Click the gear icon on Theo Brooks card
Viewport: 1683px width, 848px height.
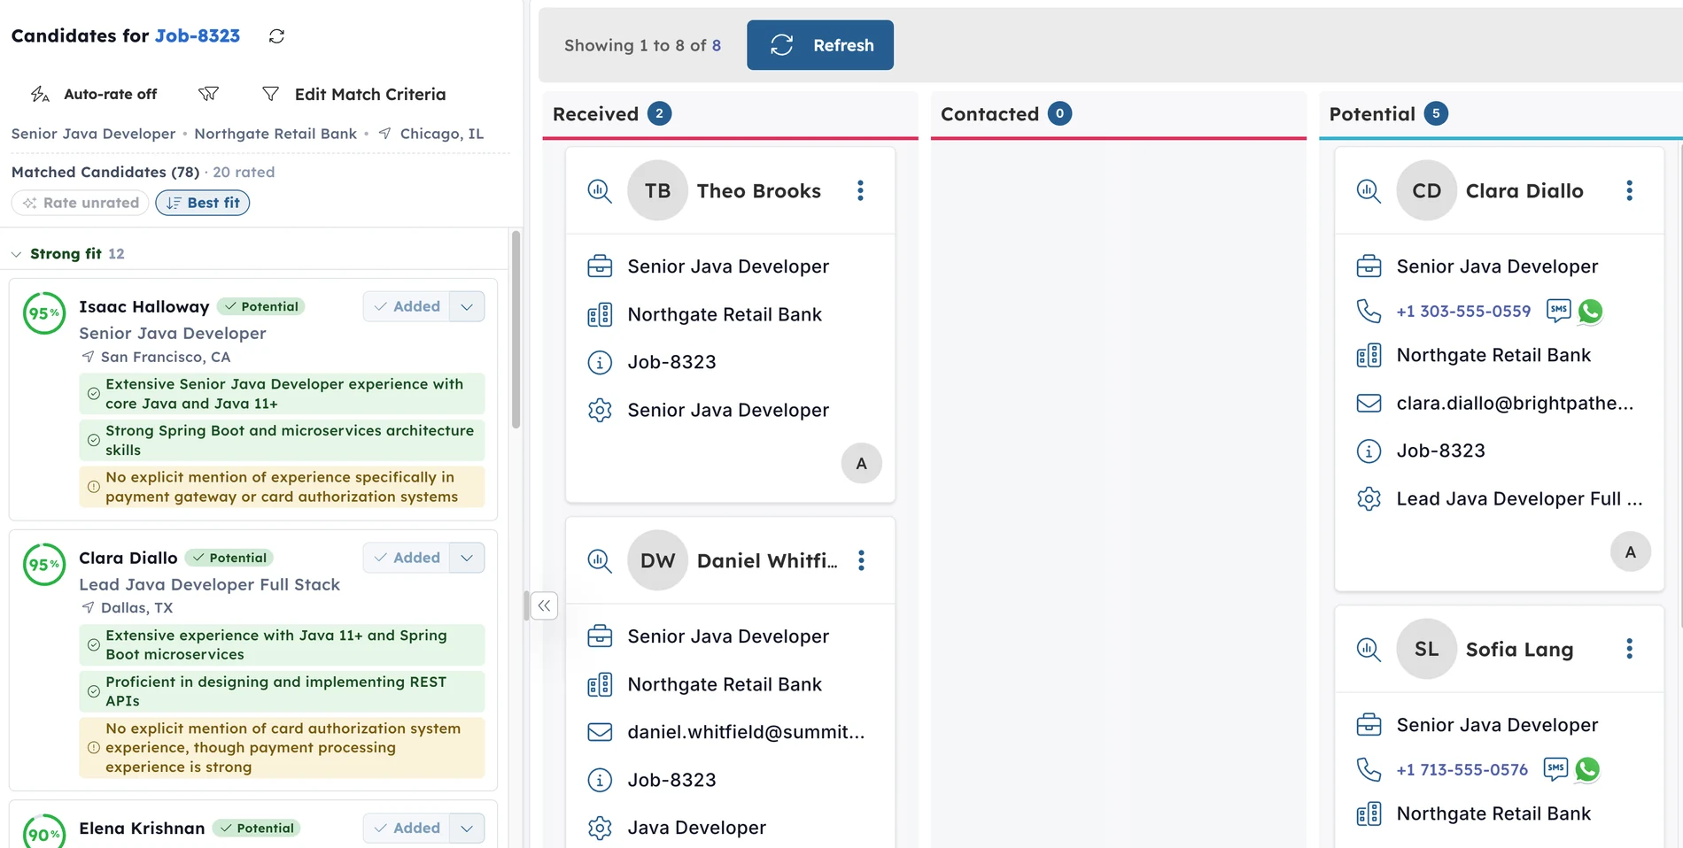[x=600, y=410]
